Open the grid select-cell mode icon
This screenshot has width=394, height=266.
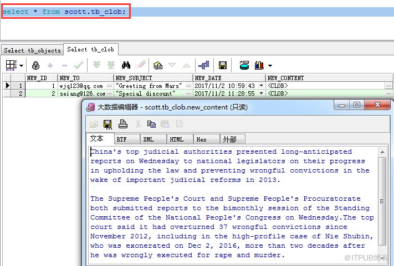(x=11, y=65)
